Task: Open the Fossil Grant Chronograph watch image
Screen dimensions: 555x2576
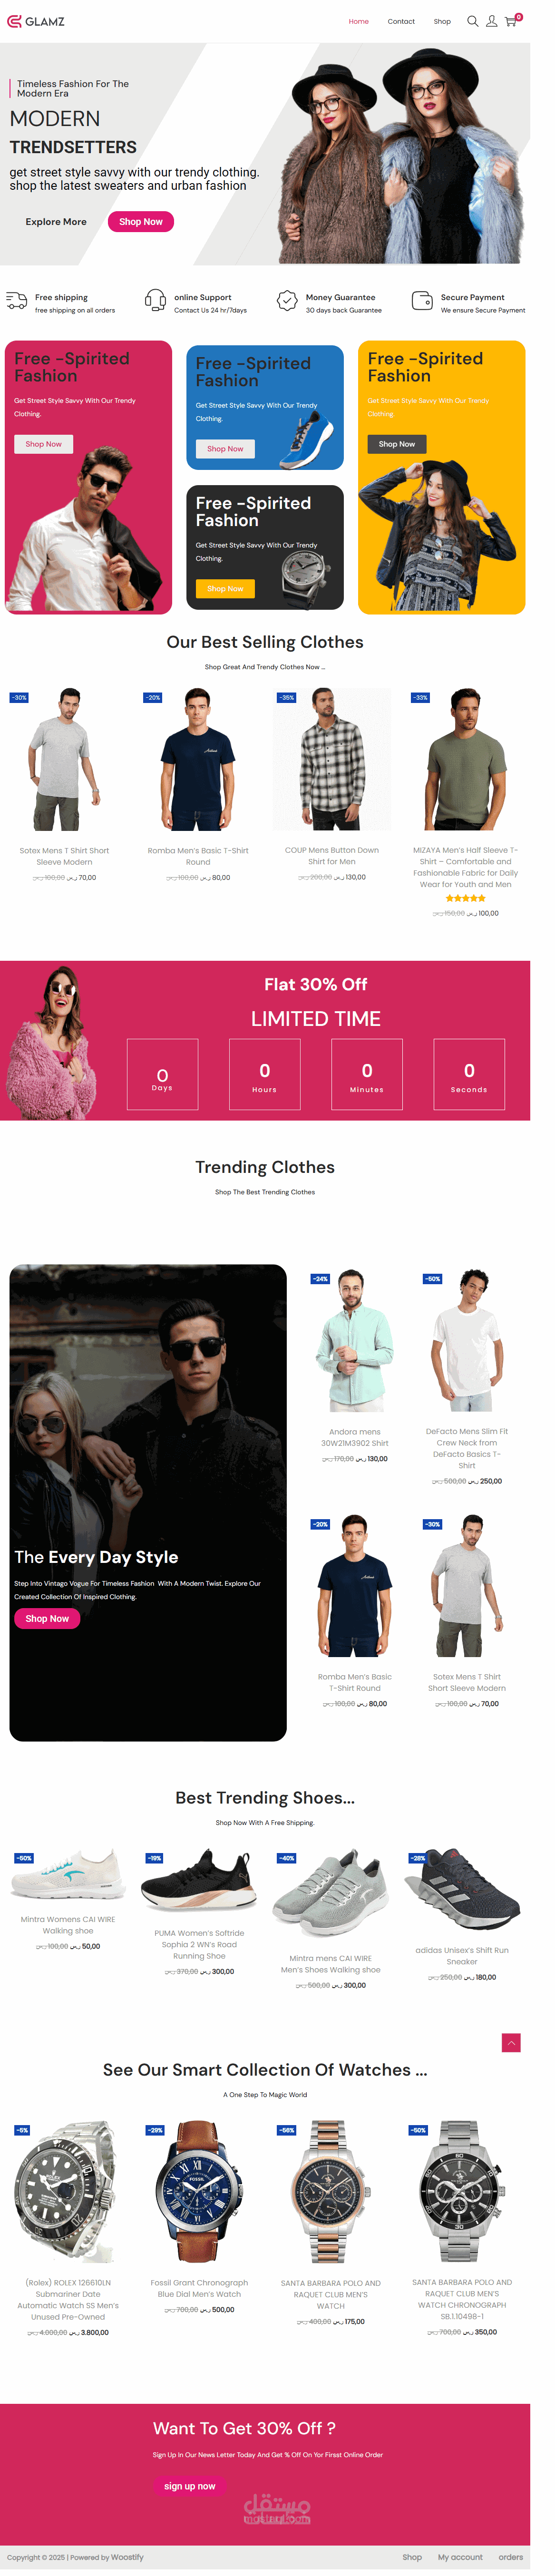Action: (199, 2191)
